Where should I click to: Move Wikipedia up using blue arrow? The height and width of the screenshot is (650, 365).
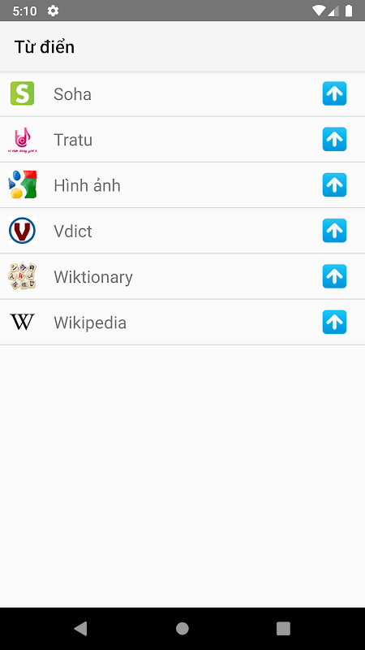pyautogui.click(x=334, y=322)
